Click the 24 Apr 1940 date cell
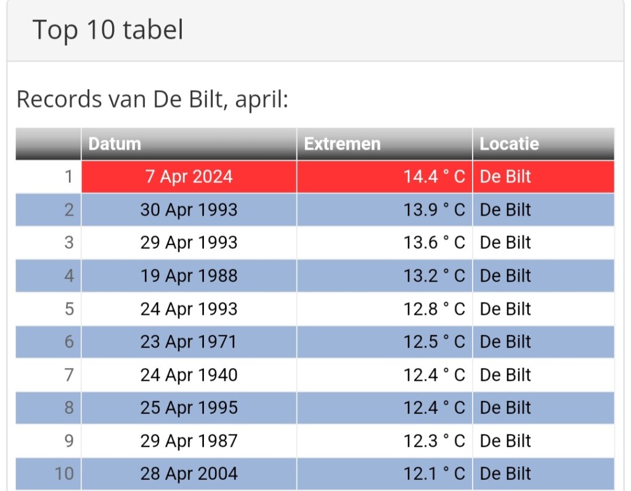This screenshot has height=491, width=631. [189, 375]
